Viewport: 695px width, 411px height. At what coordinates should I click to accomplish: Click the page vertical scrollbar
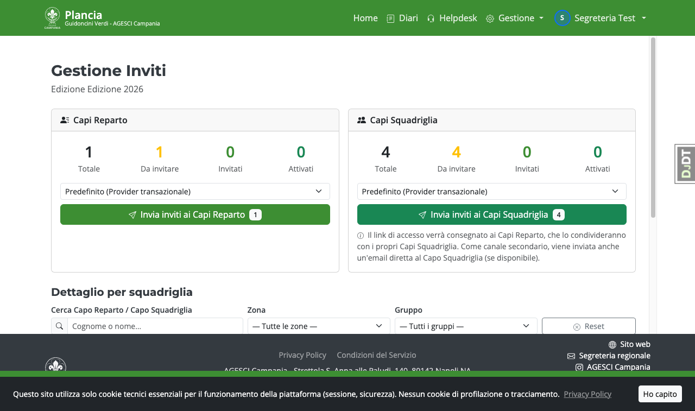click(x=653, y=128)
